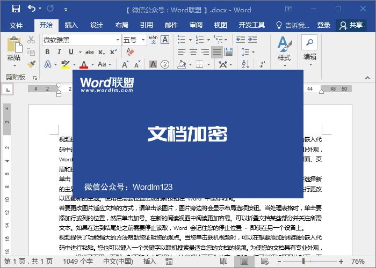Apply the red font color
Viewport: 376px width, 268px height.
[x=84, y=64]
